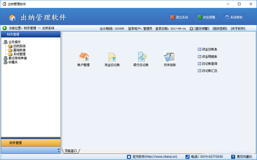
Task: Click 当前位置 breadcrumb text
Action: point(31,28)
